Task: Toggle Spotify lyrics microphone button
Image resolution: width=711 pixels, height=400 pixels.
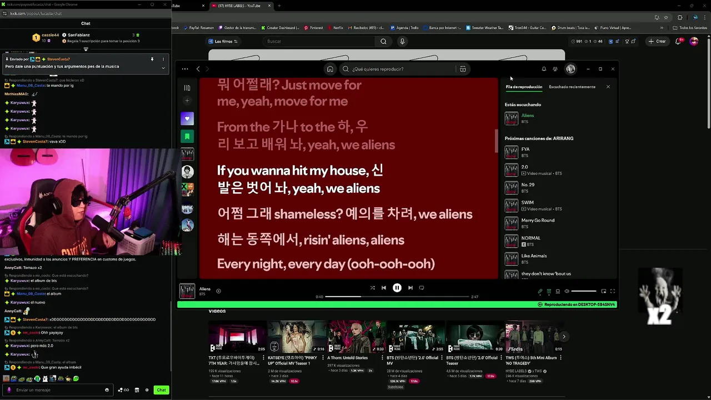Action: coord(540,291)
